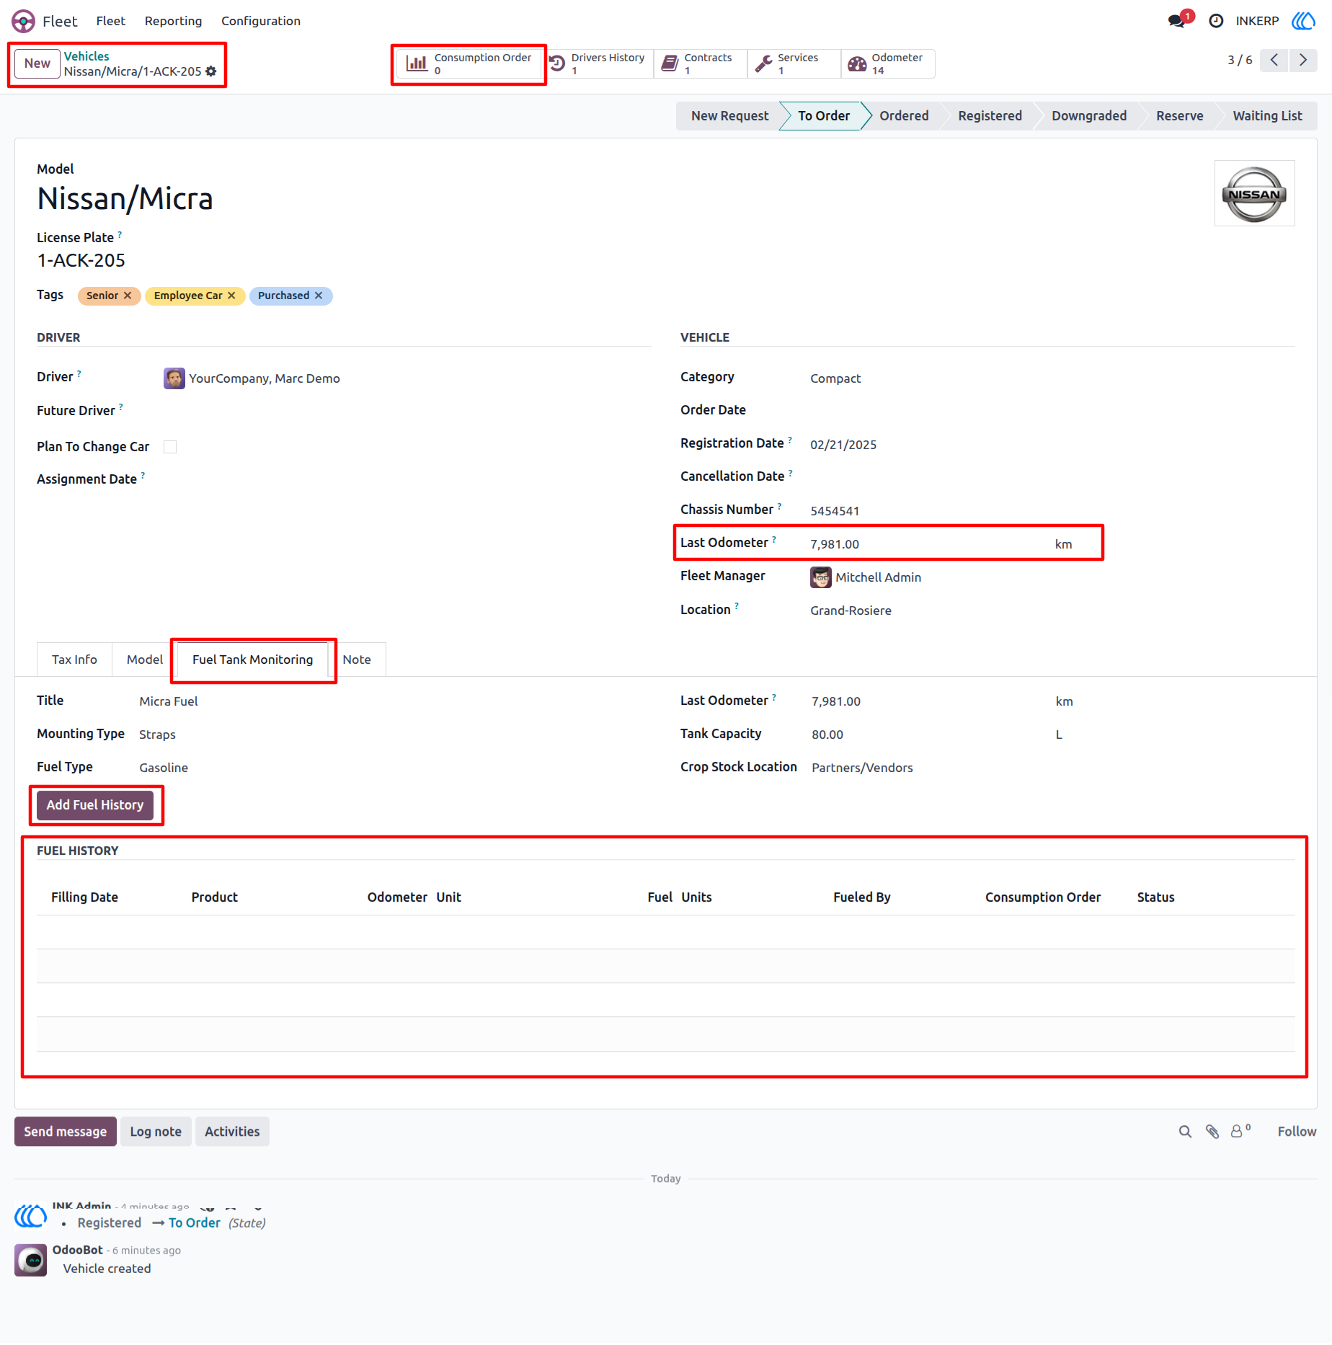
Task: Edit the Future Driver field
Action: coord(407,411)
